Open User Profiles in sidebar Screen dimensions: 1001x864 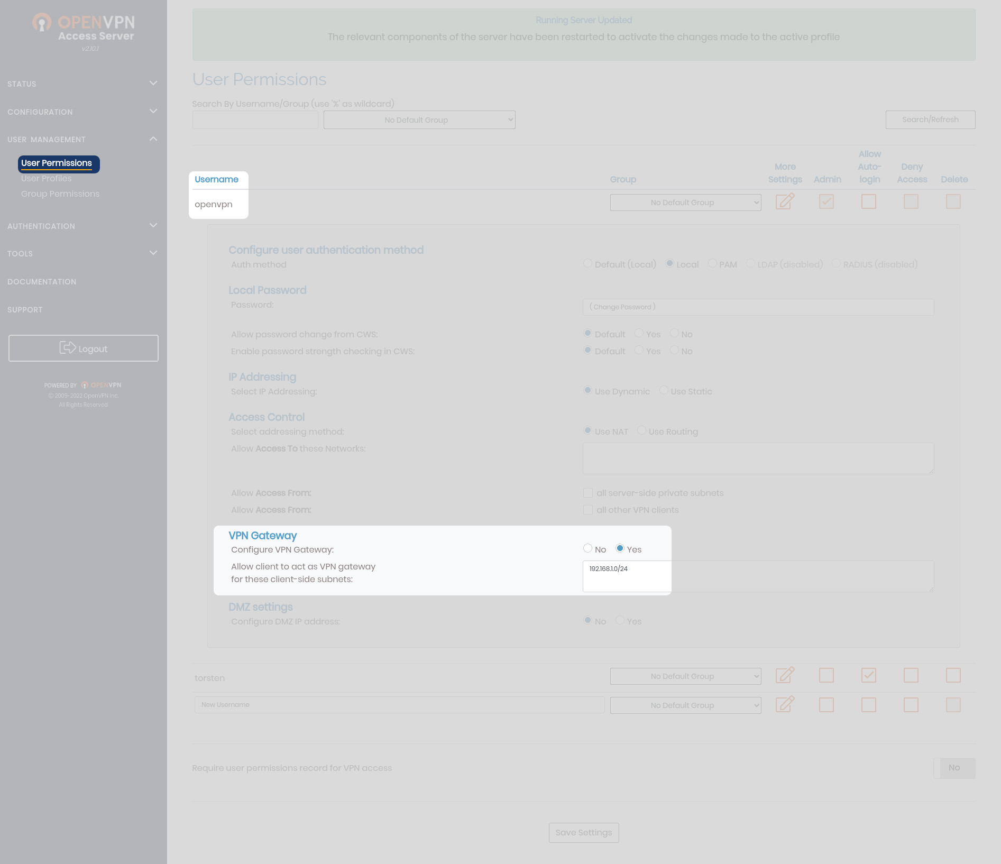click(47, 179)
